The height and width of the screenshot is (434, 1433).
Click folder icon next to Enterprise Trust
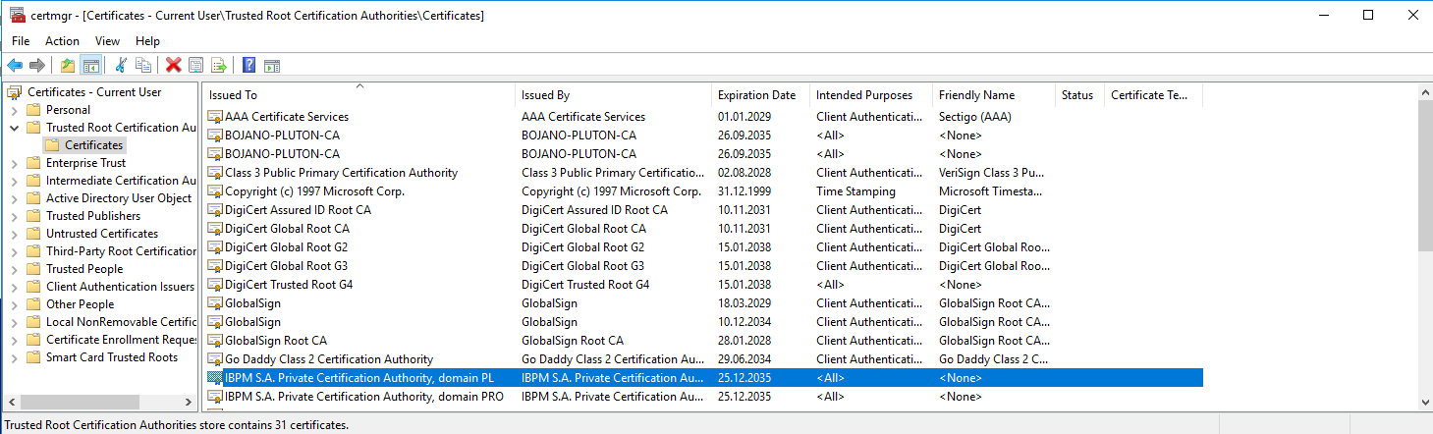tap(33, 163)
